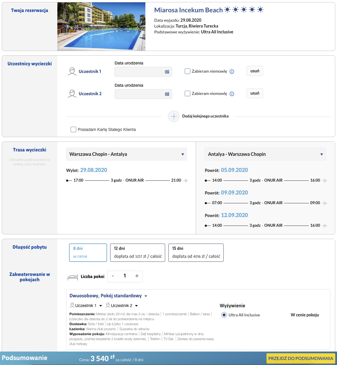This screenshot has width=337, height=365.
Task: Increase room count with plus button
Action: (x=137, y=276)
